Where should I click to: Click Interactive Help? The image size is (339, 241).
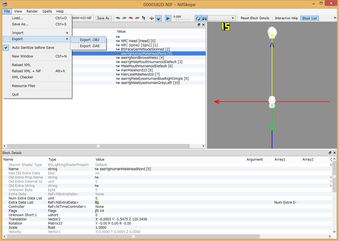(287, 18)
